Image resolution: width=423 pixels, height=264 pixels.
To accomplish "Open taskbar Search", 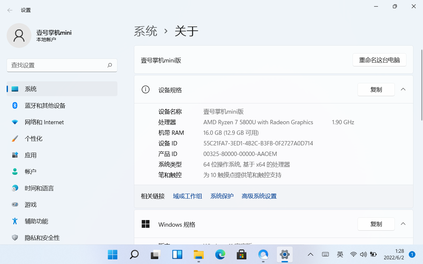I will (134, 254).
